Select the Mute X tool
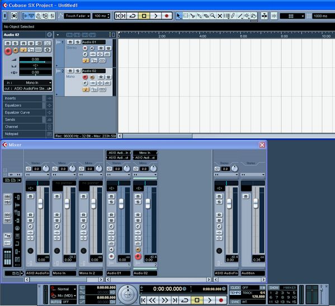335x306 pixels. [220, 16]
